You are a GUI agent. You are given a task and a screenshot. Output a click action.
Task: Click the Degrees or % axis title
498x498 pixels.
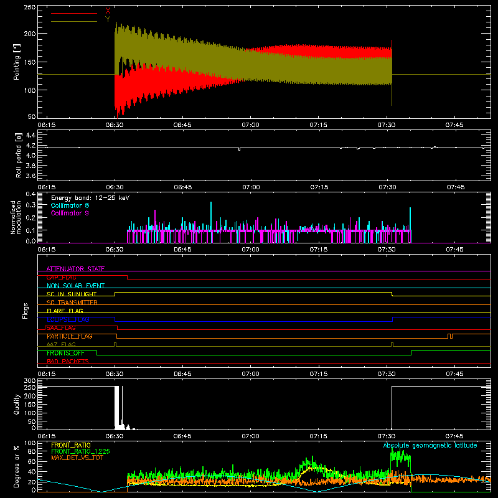tap(17, 466)
